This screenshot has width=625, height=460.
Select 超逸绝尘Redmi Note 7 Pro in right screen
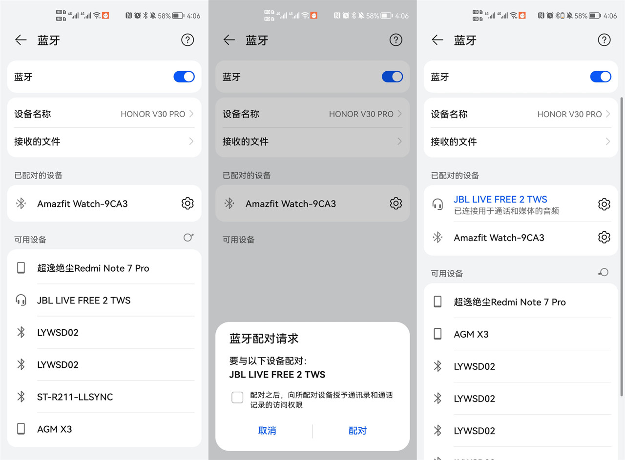point(521,302)
